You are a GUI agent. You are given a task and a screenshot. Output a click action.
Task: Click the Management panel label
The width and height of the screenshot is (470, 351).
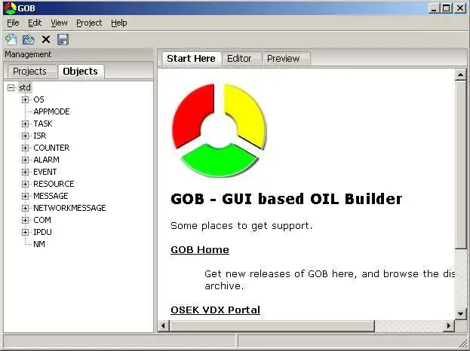click(28, 54)
